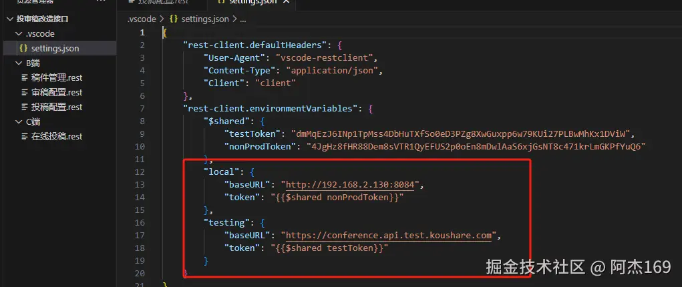The image size is (682, 287).
Task: Click the "Content-Type" key
Action: coord(240,71)
